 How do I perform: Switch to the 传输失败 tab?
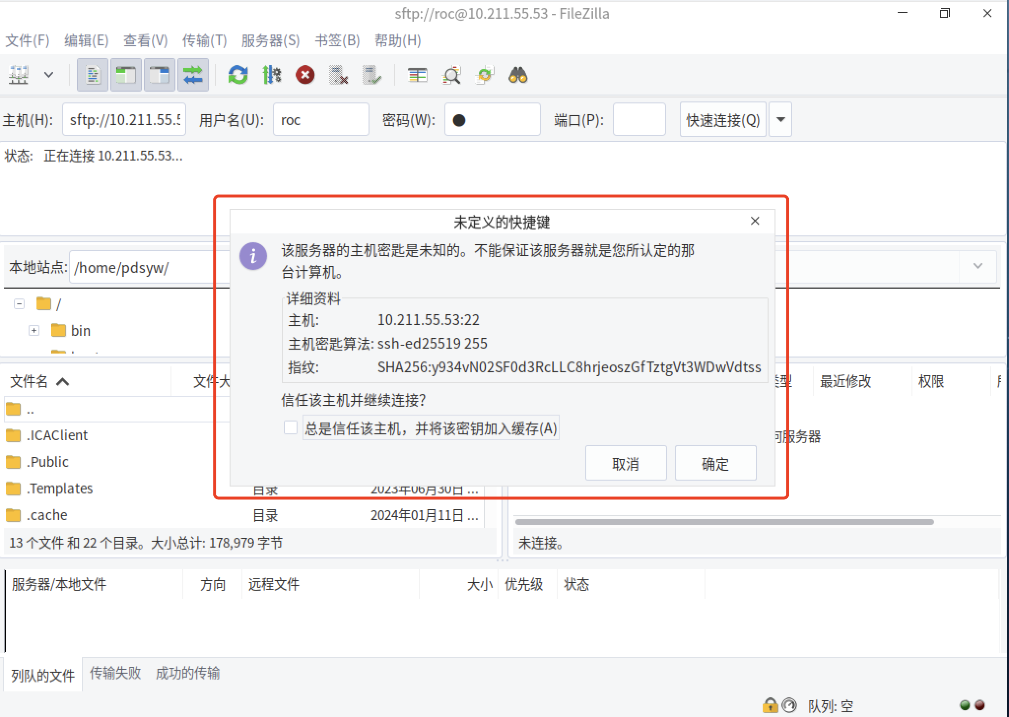(115, 673)
